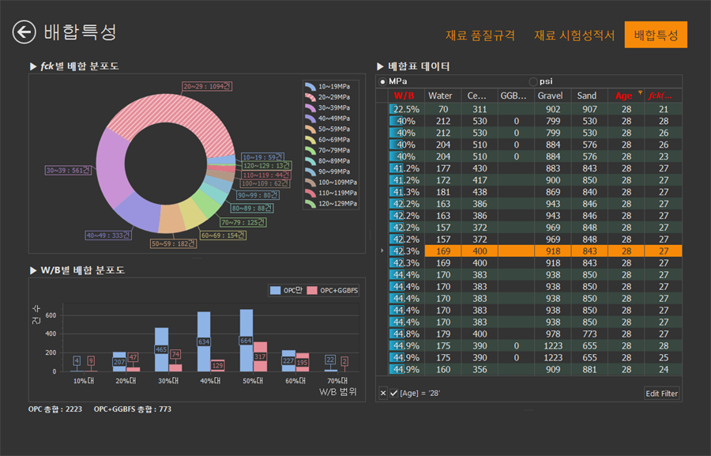
Task: Select the MPa unit radio button
Action: tap(382, 81)
